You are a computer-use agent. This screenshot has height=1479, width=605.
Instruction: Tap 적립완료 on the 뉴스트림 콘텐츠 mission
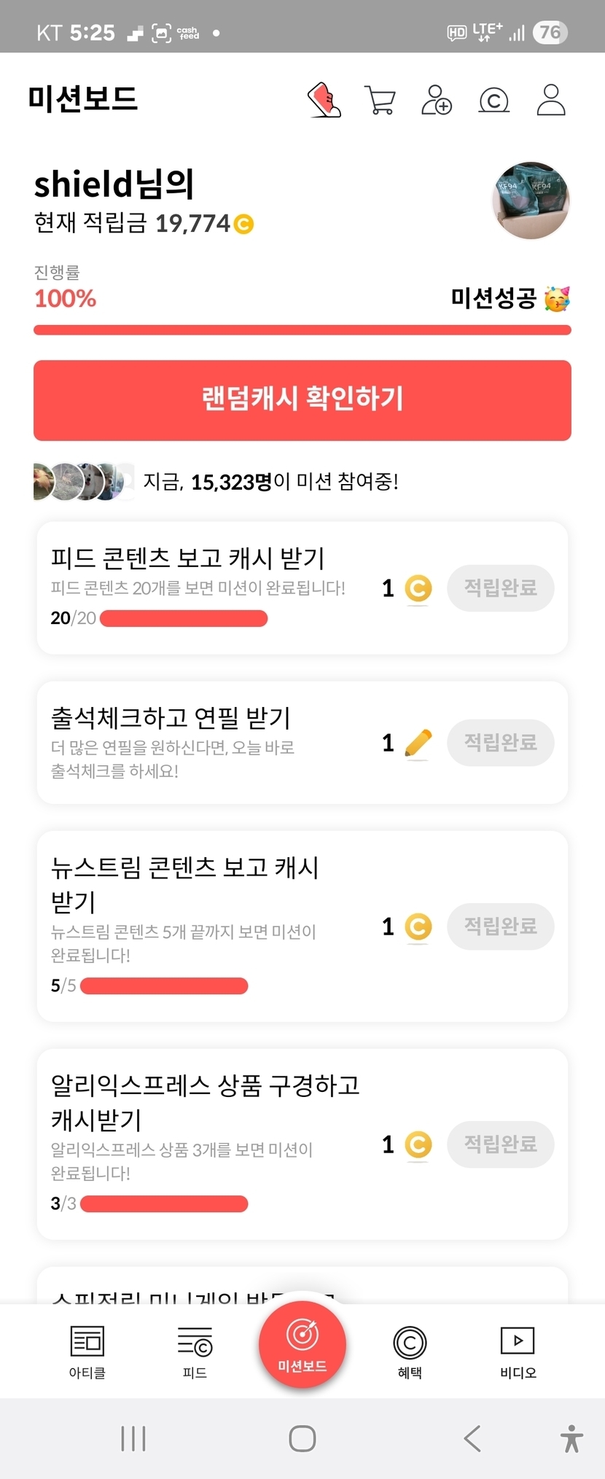pos(501,926)
